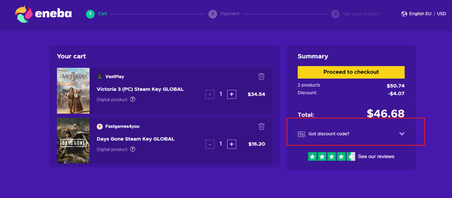This screenshot has height=198, width=452.
Task: Open the USD currency selector
Action: point(442,14)
